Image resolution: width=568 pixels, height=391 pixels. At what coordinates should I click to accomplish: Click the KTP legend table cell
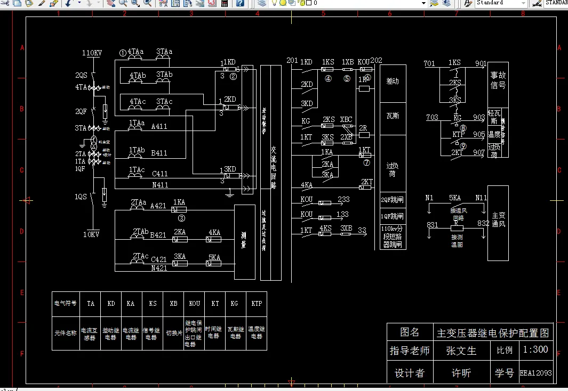257,304
